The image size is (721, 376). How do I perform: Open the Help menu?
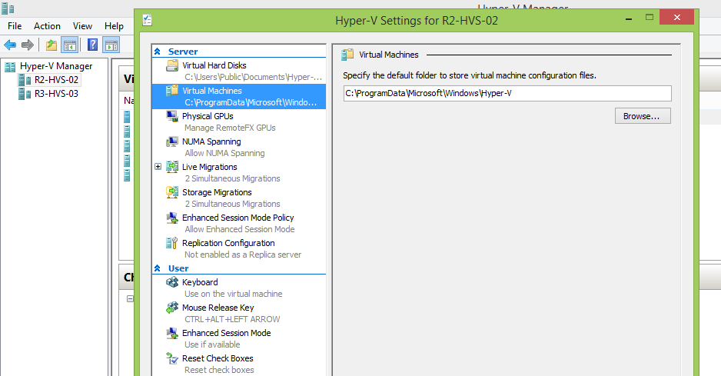(x=114, y=26)
